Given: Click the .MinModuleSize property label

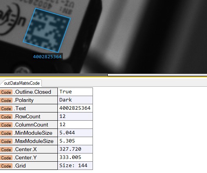Looking at the screenshot, I should [x=34, y=133].
